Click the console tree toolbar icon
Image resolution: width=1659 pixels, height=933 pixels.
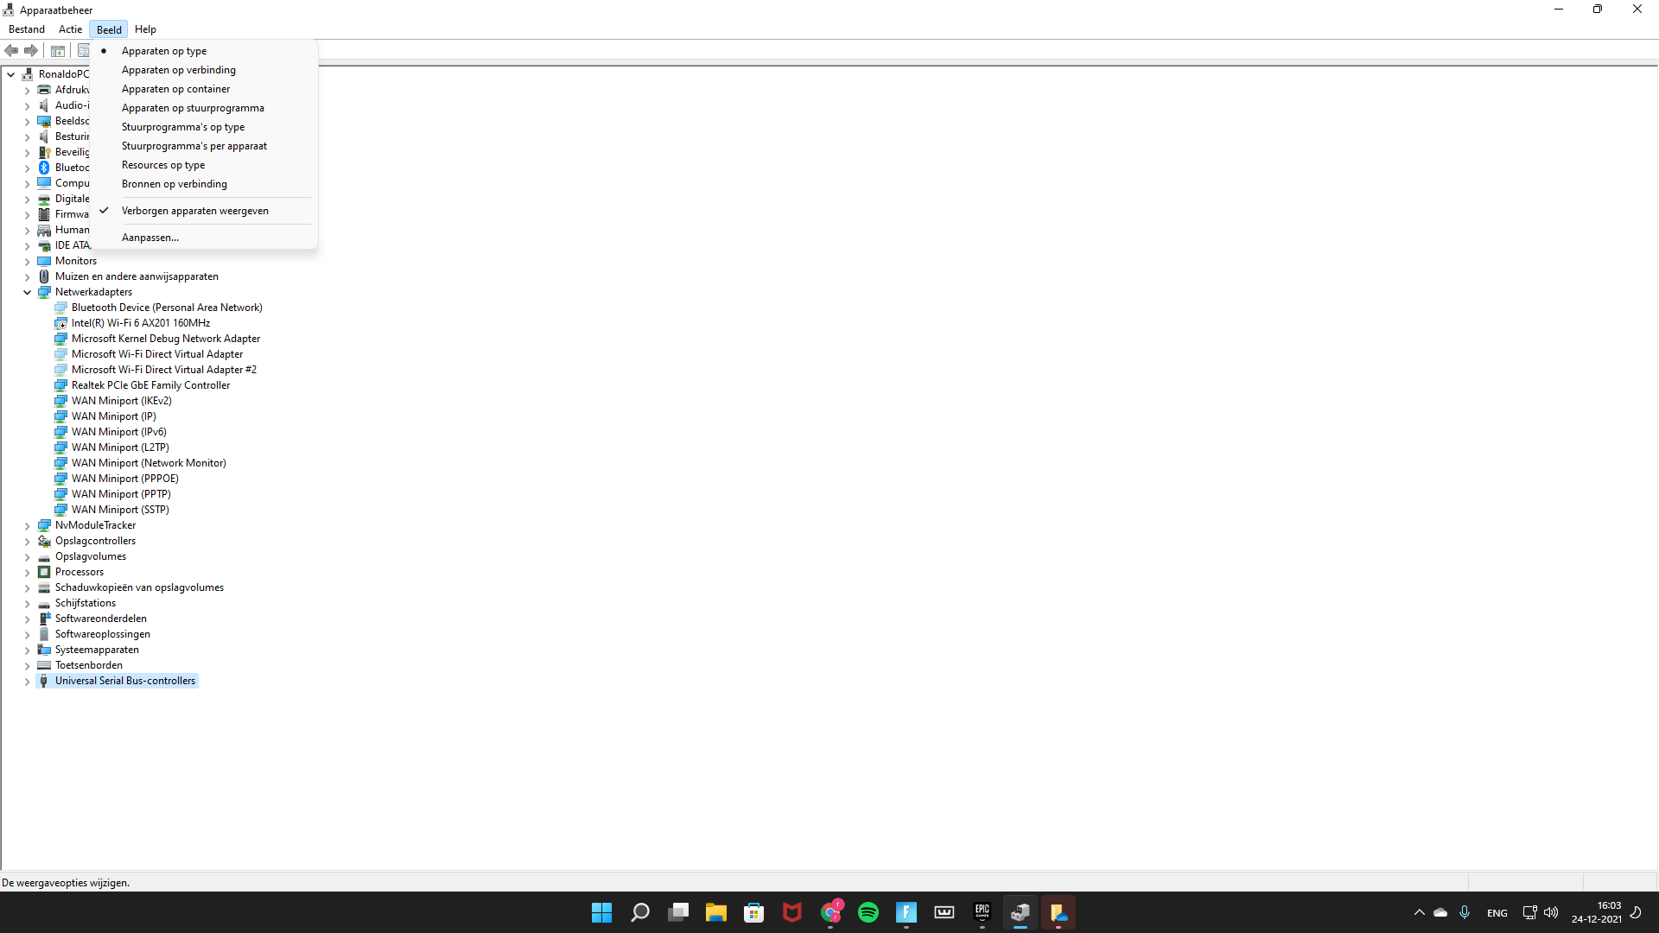58,51
